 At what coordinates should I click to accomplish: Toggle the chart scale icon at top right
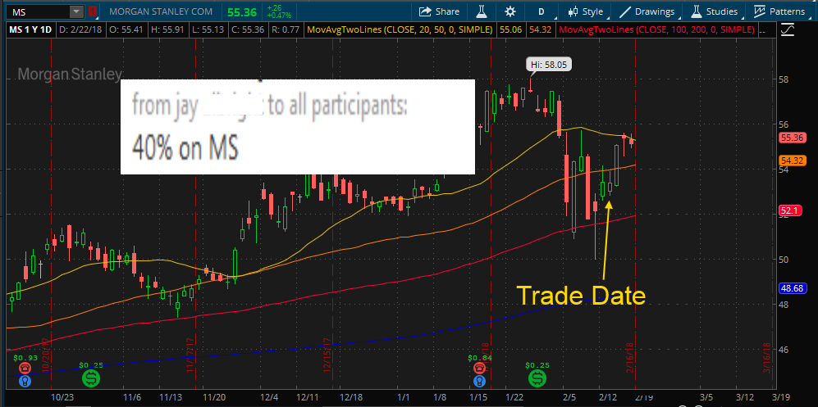[788, 29]
